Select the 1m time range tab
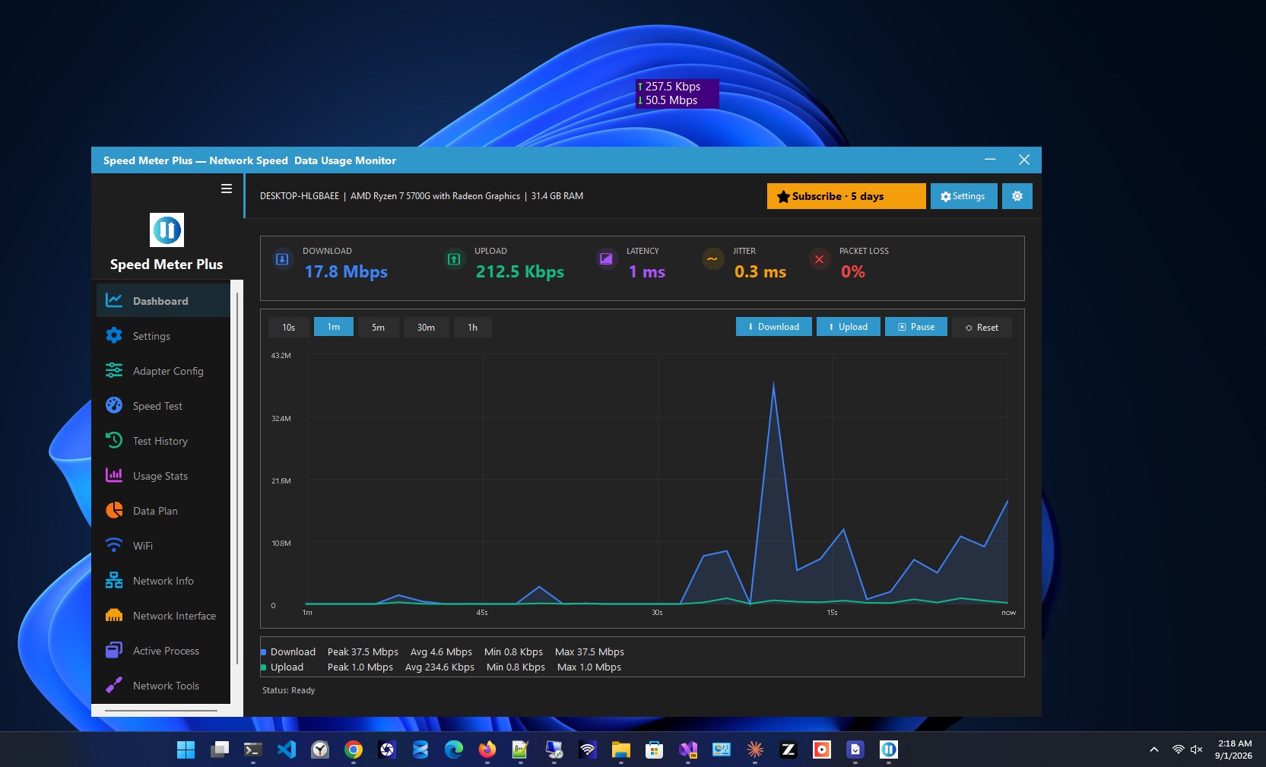The image size is (1266, 767). [x=334, y=327]
